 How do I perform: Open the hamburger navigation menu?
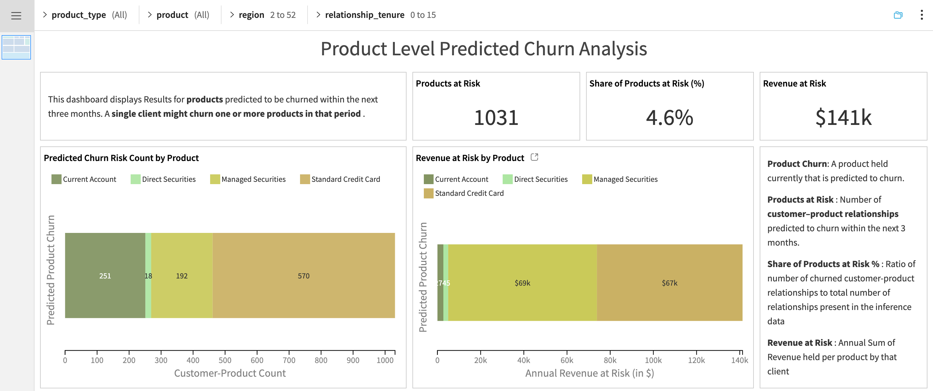16,16
